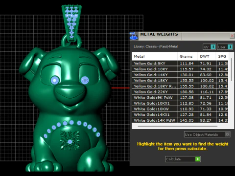
Task: Toggle the User switch
Action: click(x=225, y=47)
